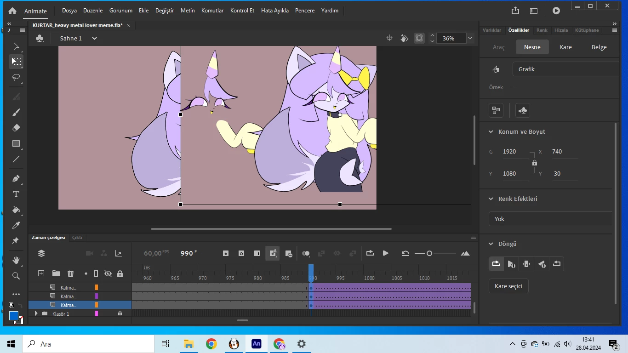Toggle clip content outside stage
Viewport: 628px width, 353px height.
coord(419,38)
